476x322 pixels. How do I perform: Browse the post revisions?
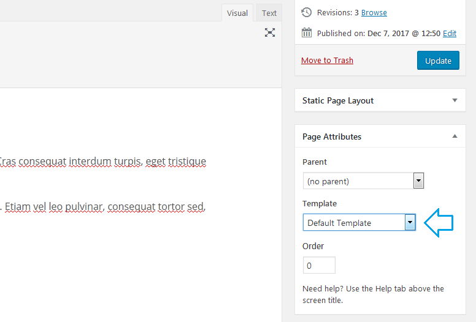(x=374, y=13)
